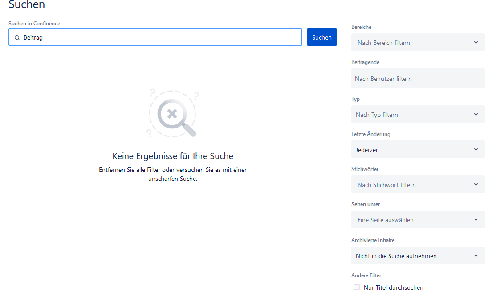Click the 'Entfernen Sie alle Filter' hint text
The width and height of the screenshot is (492, 303).
pos(173,174)
